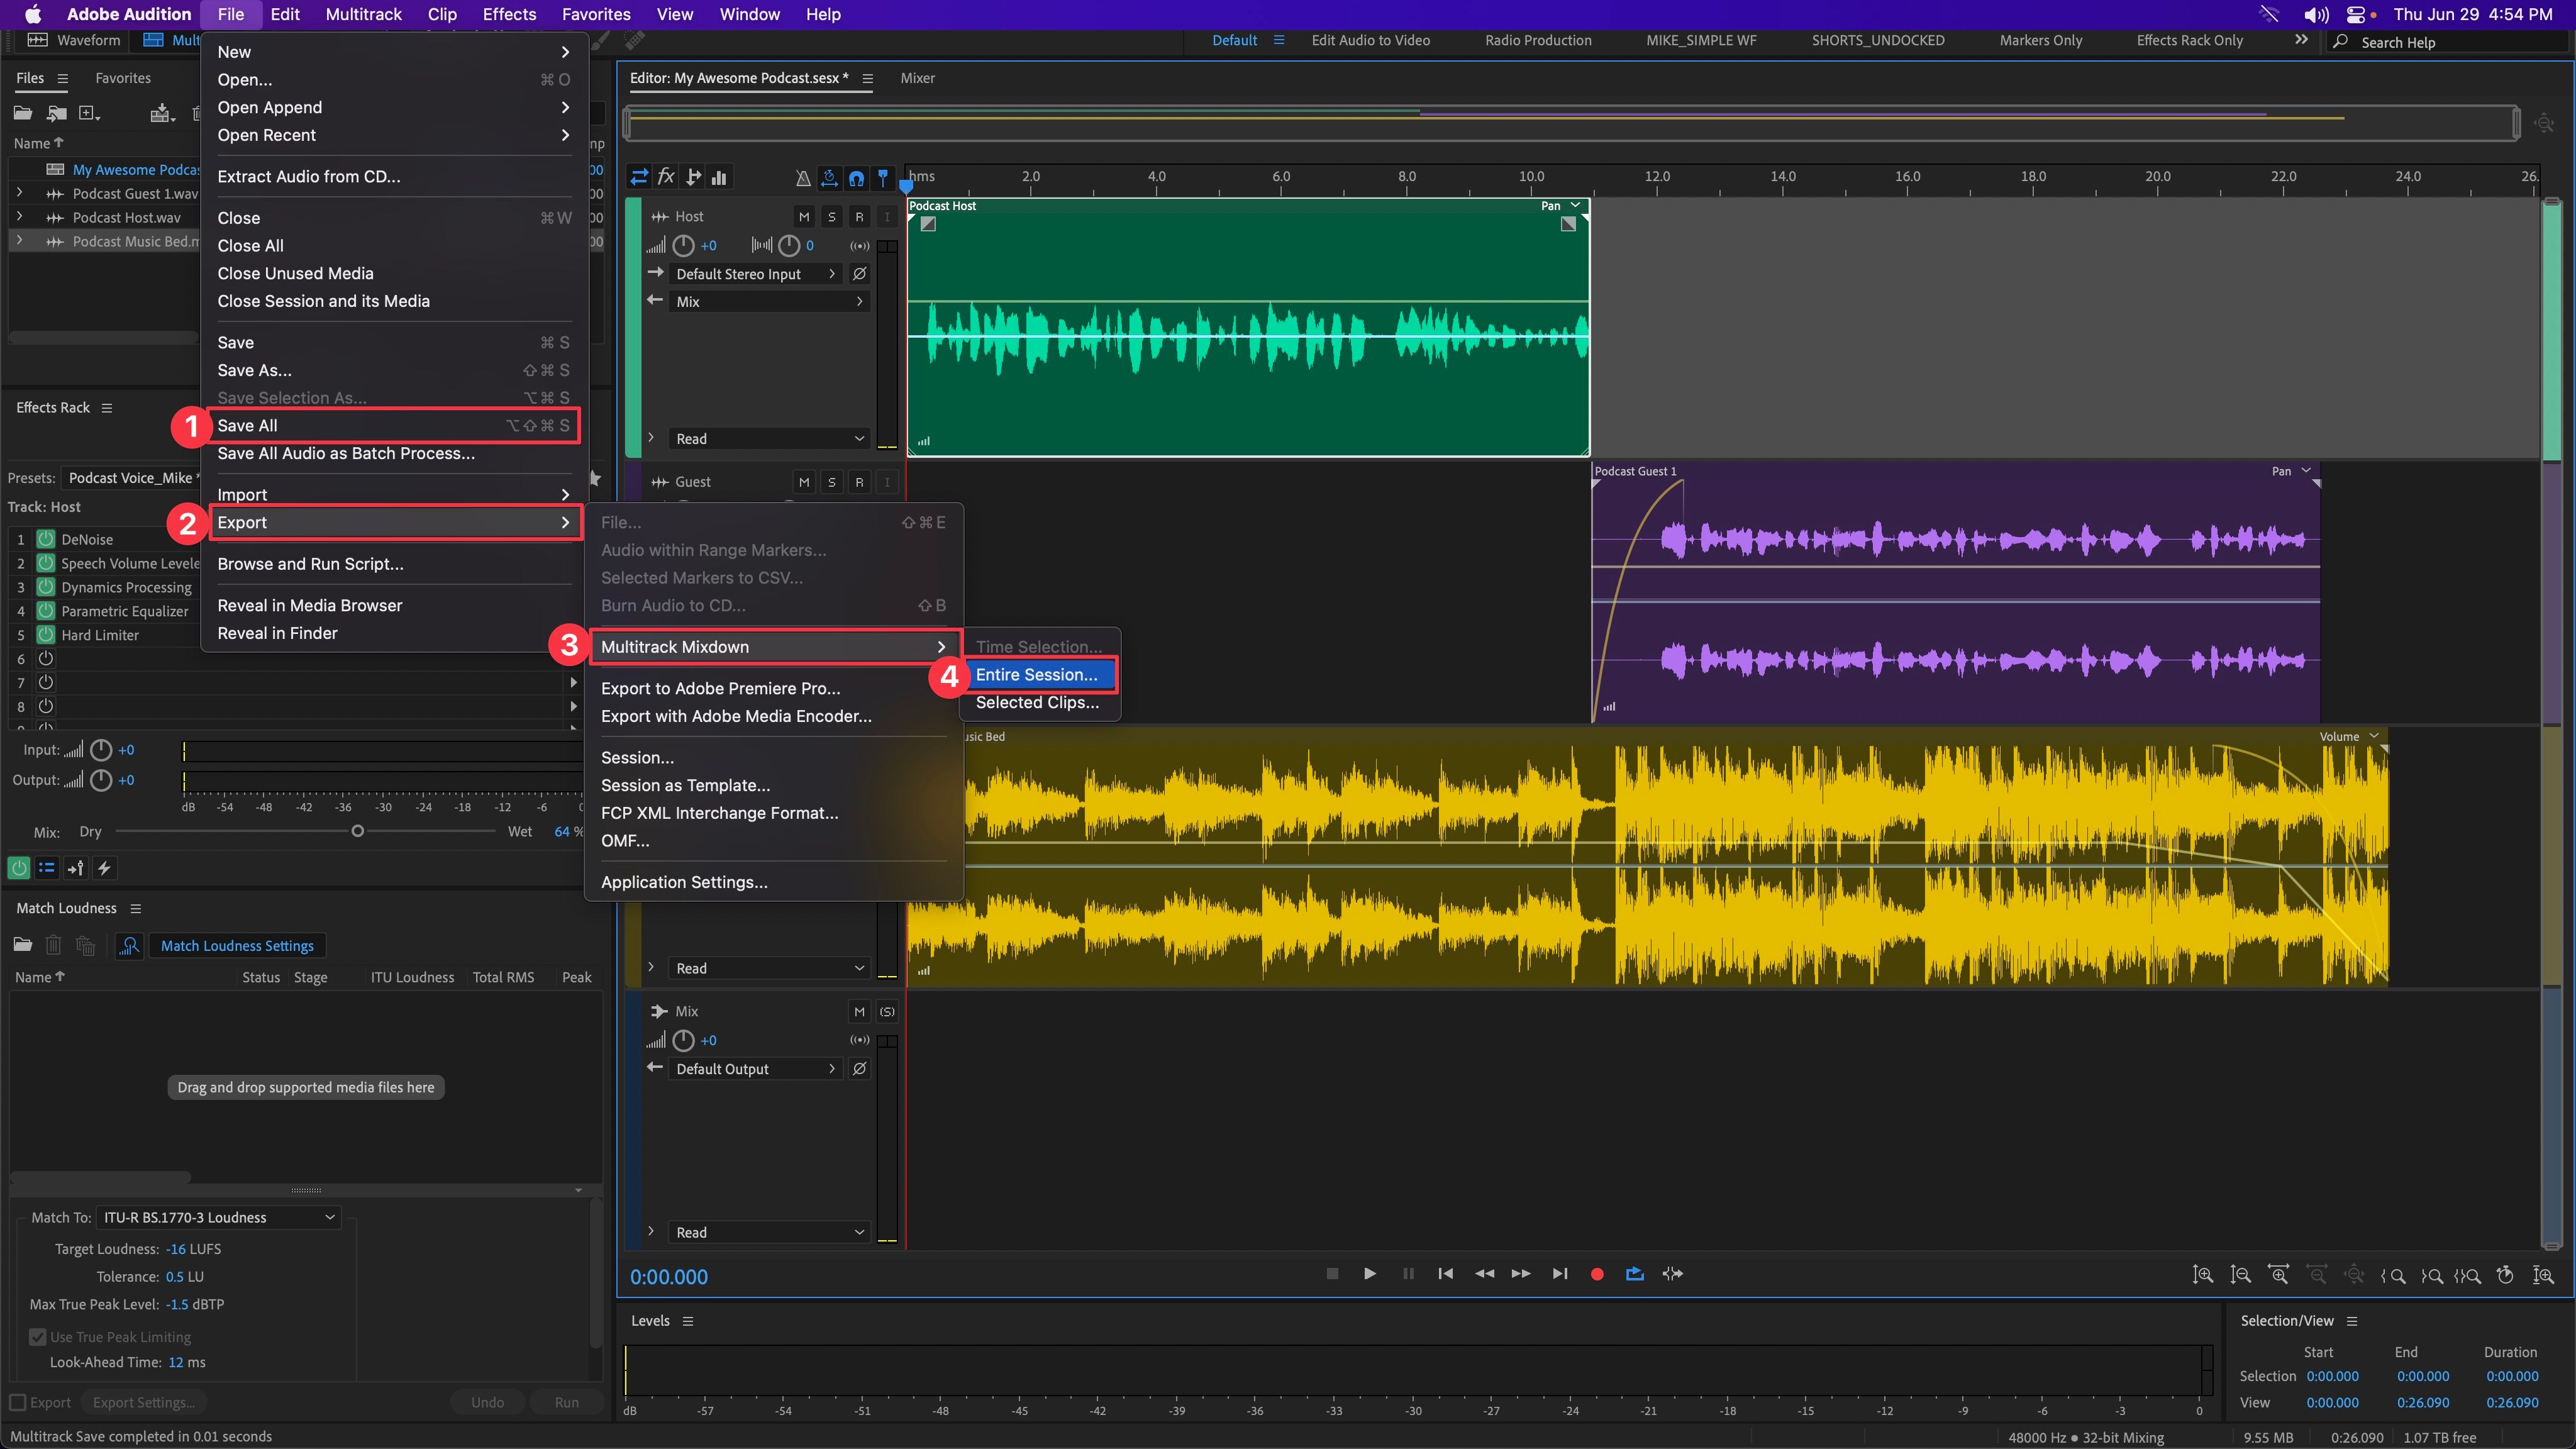This screenshot has width=2576, height=1449.
Task: Adjust the Dry/Wet Mix slider handle
Action: click(357, 832)
